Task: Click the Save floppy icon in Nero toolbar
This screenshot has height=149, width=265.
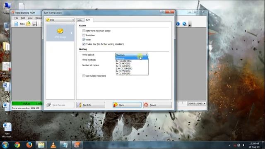Action: point(35,24)
